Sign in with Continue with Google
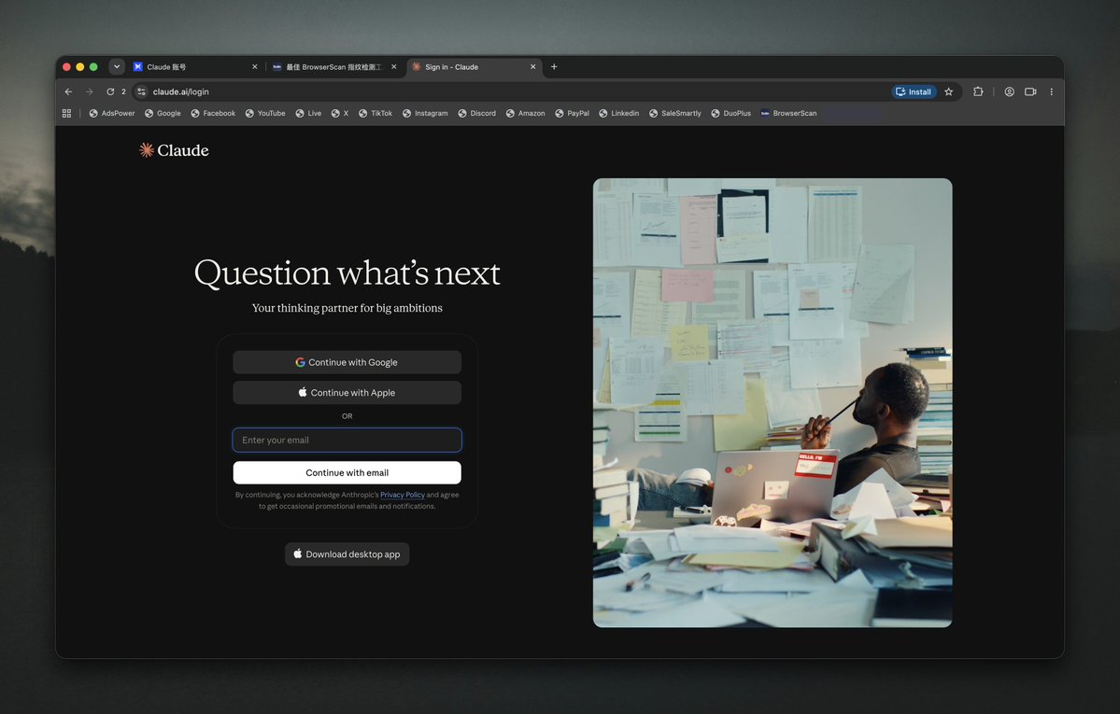This screenshot has height=714, width=1120. (347, 362)
